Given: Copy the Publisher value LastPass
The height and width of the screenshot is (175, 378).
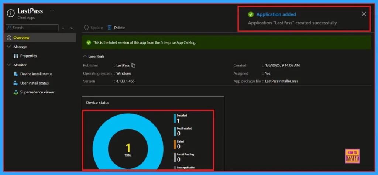Looking at the screenshot, I should 133,65.
